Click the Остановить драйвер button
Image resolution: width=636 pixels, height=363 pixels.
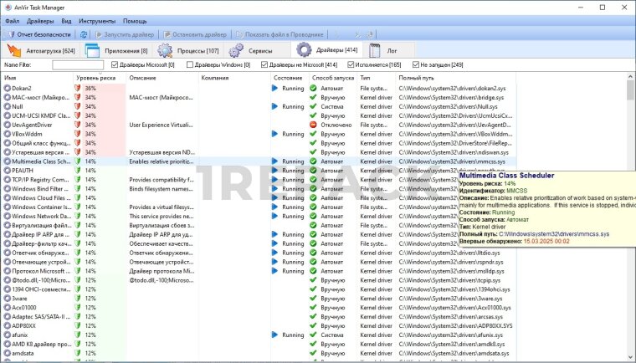point(194,34)
